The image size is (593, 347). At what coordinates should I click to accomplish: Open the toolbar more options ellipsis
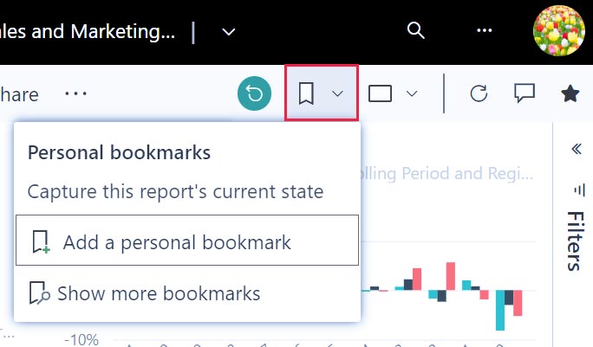pyautogui.click(x=75, y=93)
